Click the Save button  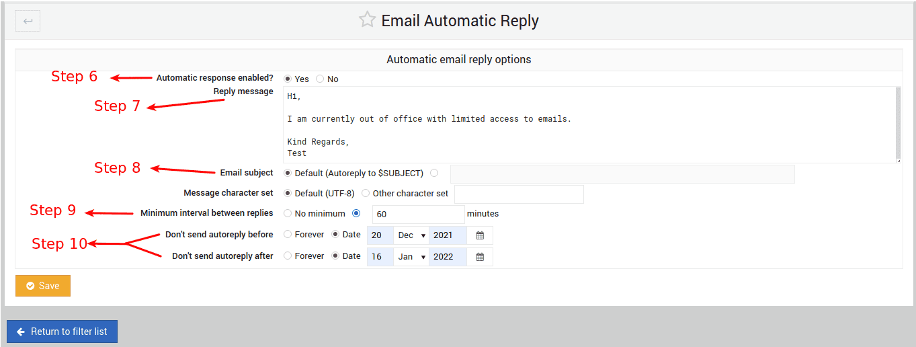pyautogui.click(x=43, y=286)
